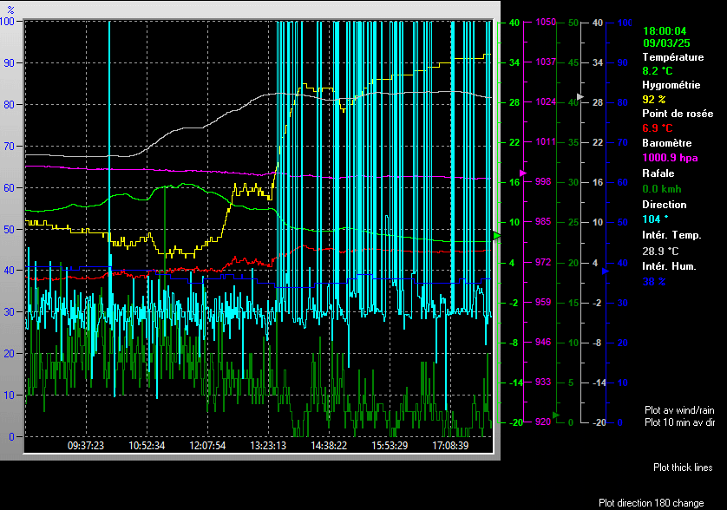
Task: Click the Intér. Temp. legend label
Action: [x=671, y=235]
